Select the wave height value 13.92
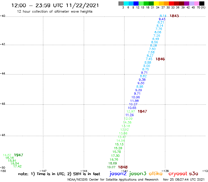This screenshot has height=182, width=208. [125, 130]
